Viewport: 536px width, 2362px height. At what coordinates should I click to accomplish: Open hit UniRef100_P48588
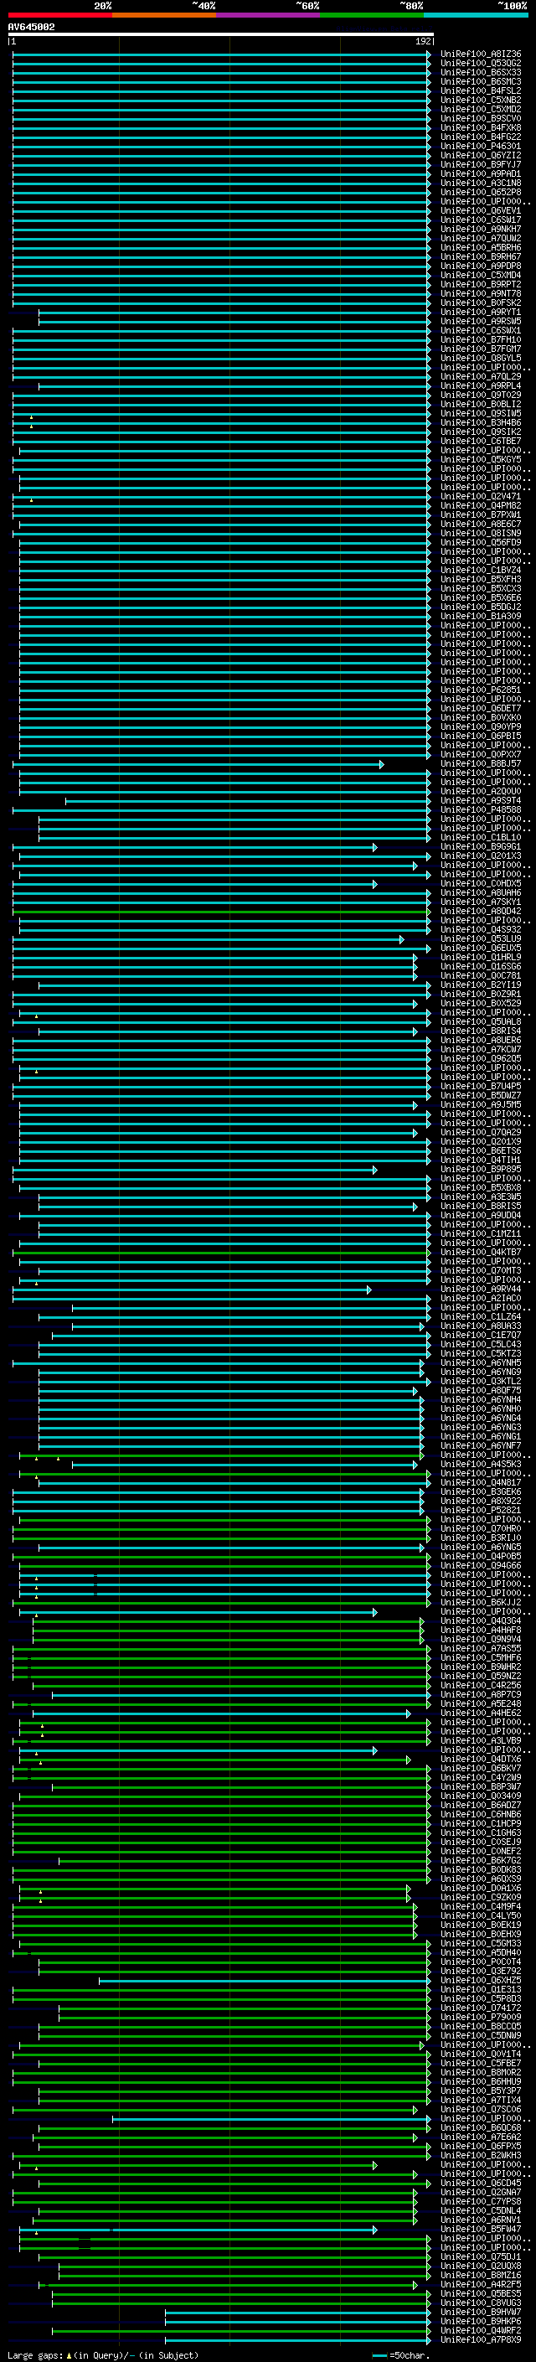point(481,809)
